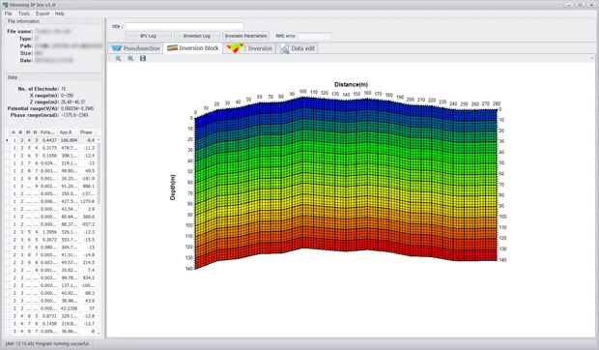Click the No. of Electrode value 15
Screen dimensions: 599x350
(x=64, y=89)
